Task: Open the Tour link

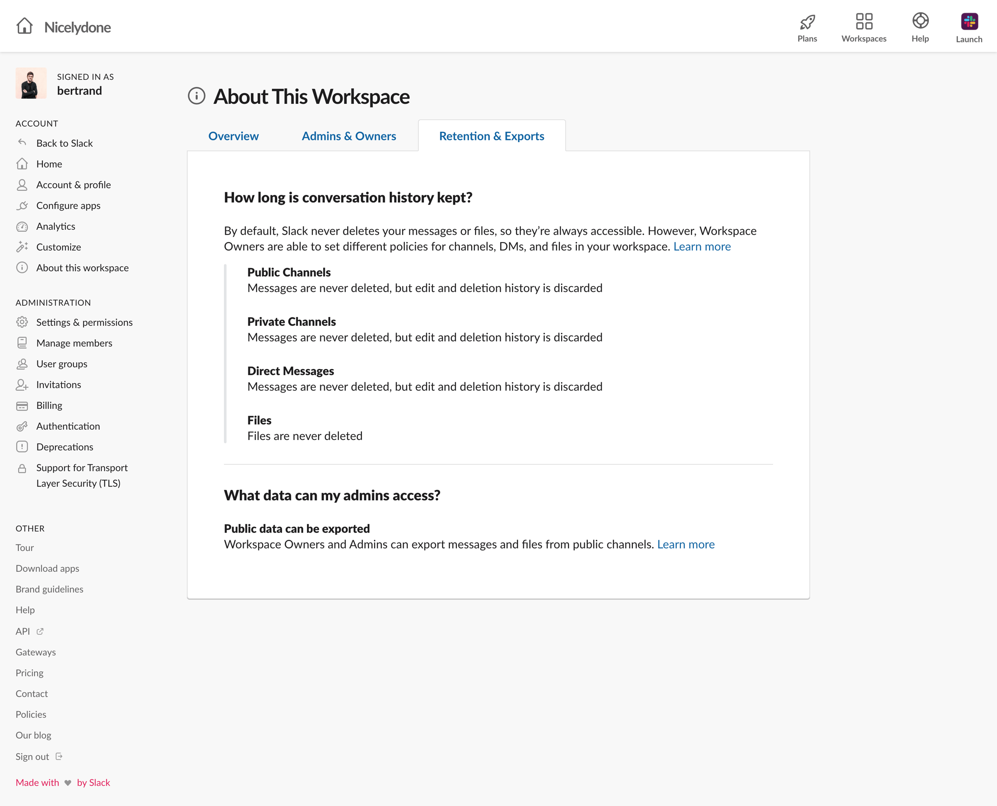Action: click(x=25, y=548)
